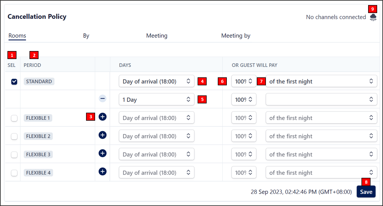Click the Standard period label

pyautogui.click(x=39, y=82)
